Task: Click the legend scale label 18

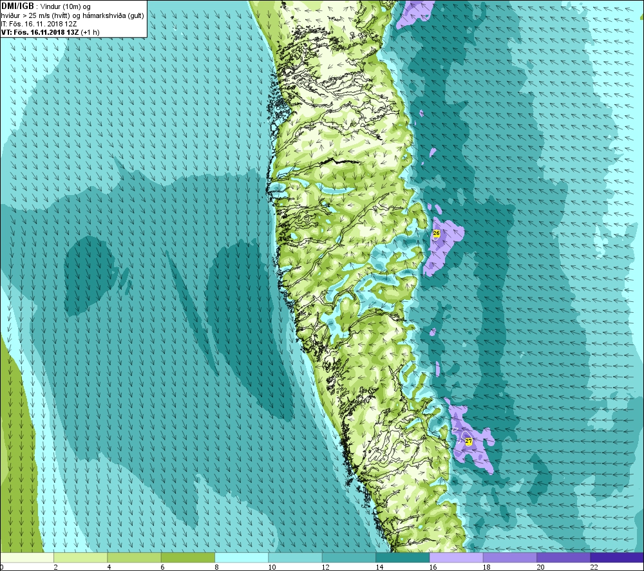Action: (x=487, y=567)
